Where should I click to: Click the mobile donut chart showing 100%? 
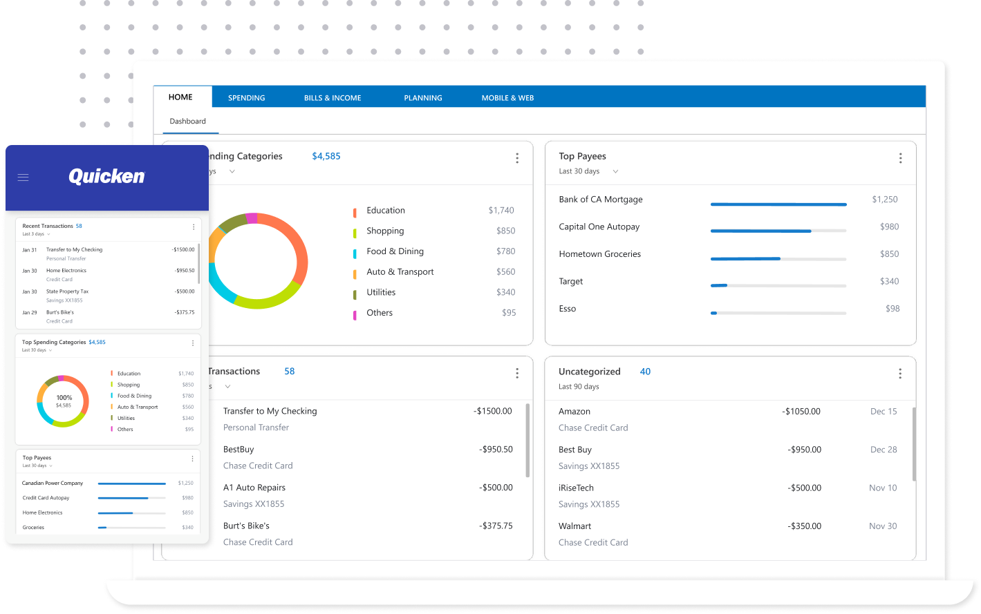click(63, 401)
